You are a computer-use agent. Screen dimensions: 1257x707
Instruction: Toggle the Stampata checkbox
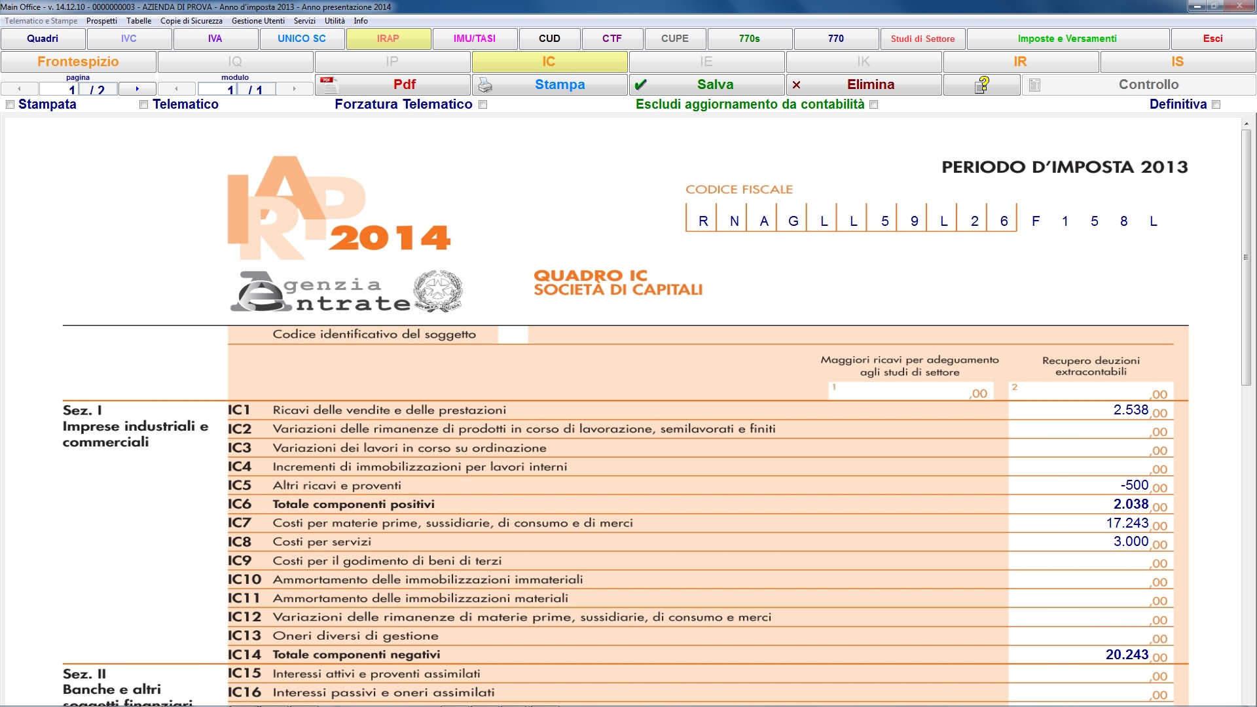(x=10, y=105)
